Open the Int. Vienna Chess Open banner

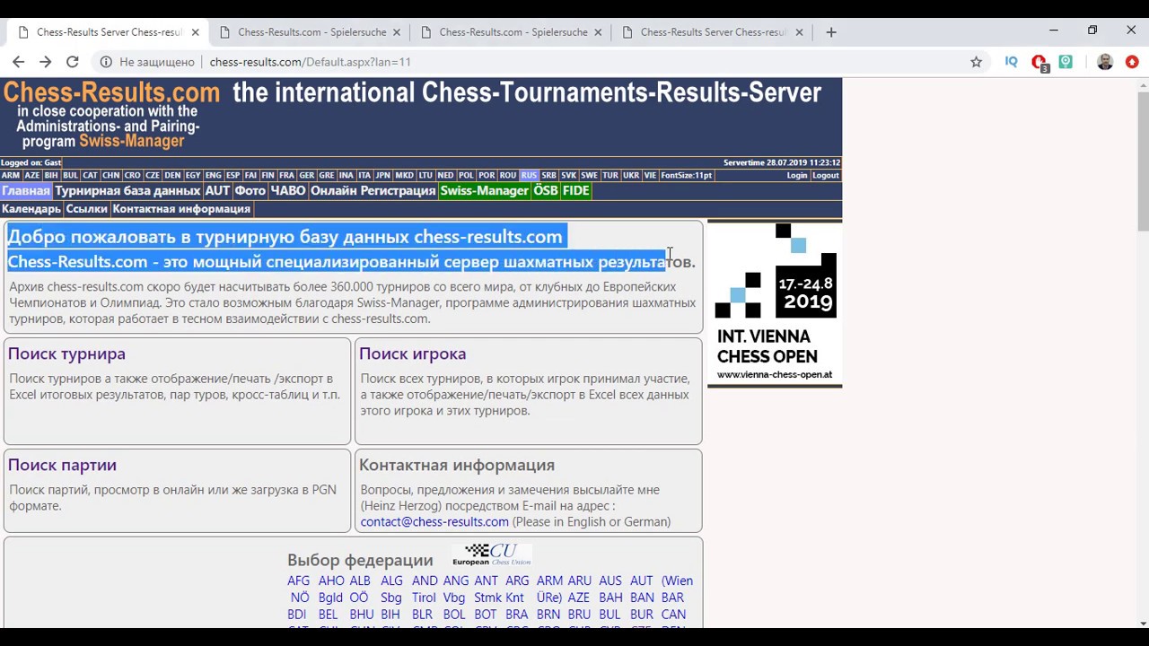(775, 303)
